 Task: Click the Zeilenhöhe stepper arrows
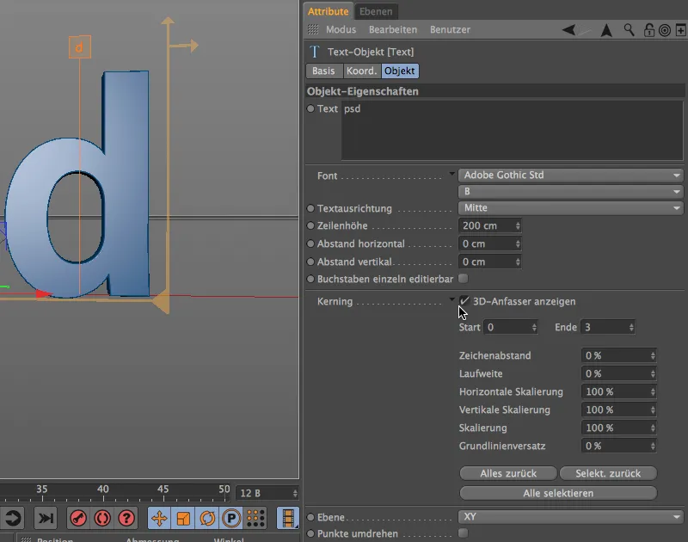[518, 225]
